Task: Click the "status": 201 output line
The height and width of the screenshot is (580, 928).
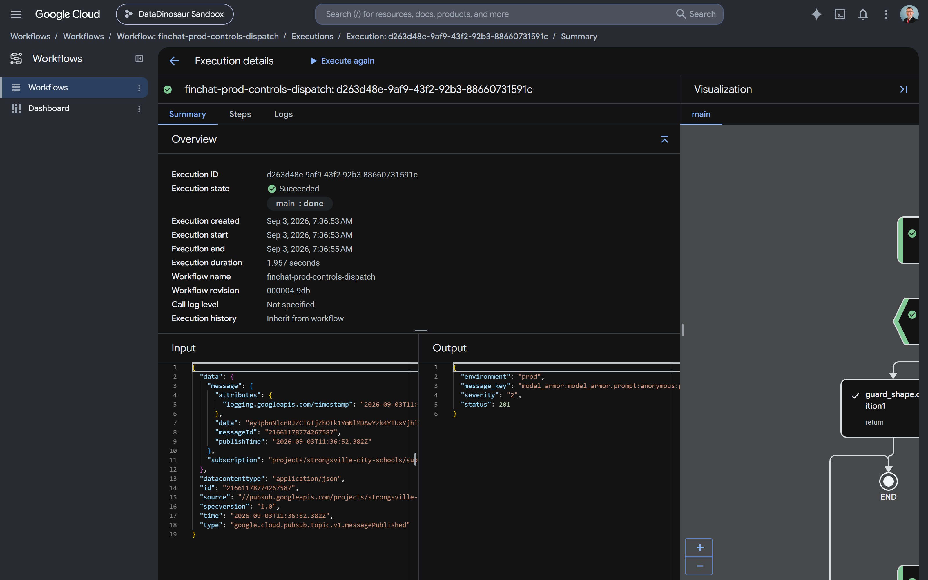Action: (485, 404)
